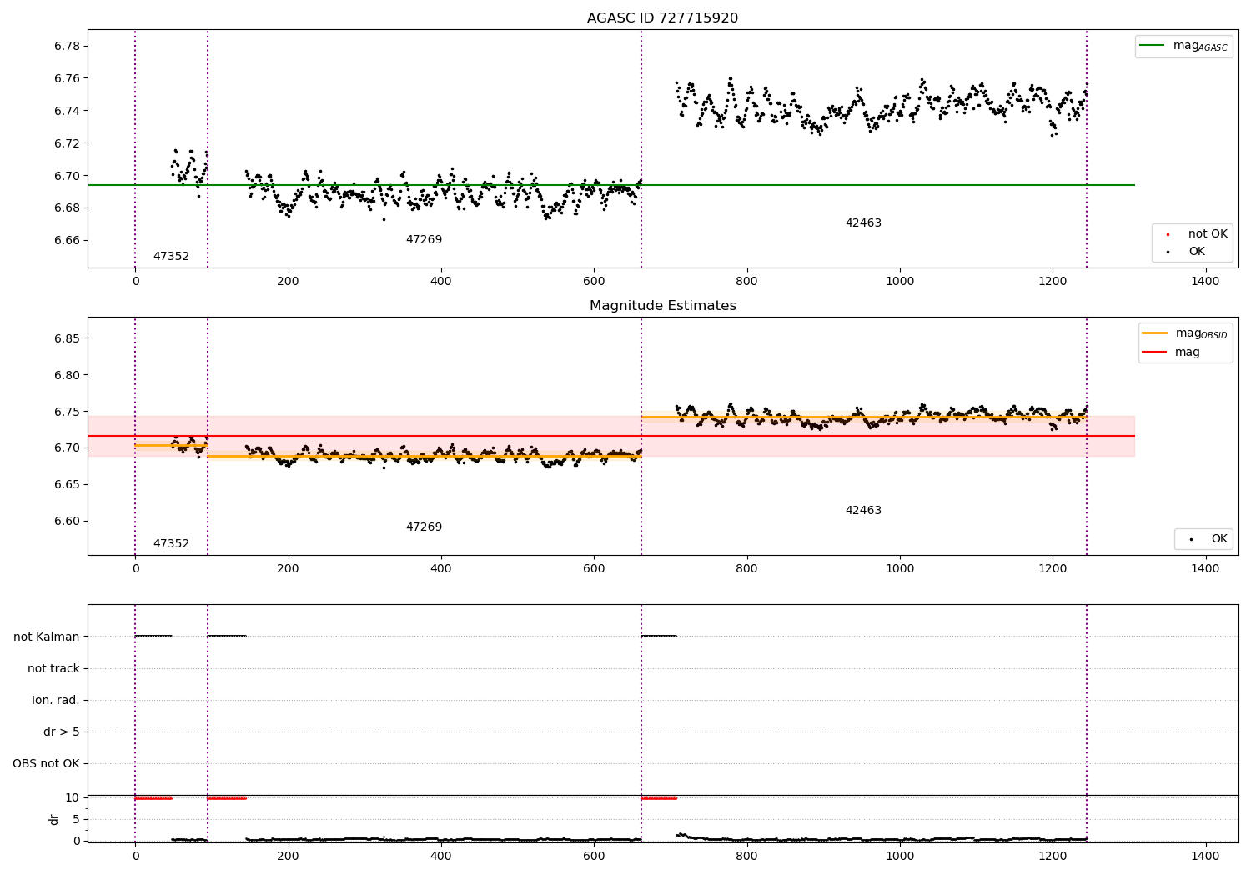The width and height of the screenshot is (1251, 875).
Task: Click the 6.74 y-axis tick label
Action: coord(68,111)
